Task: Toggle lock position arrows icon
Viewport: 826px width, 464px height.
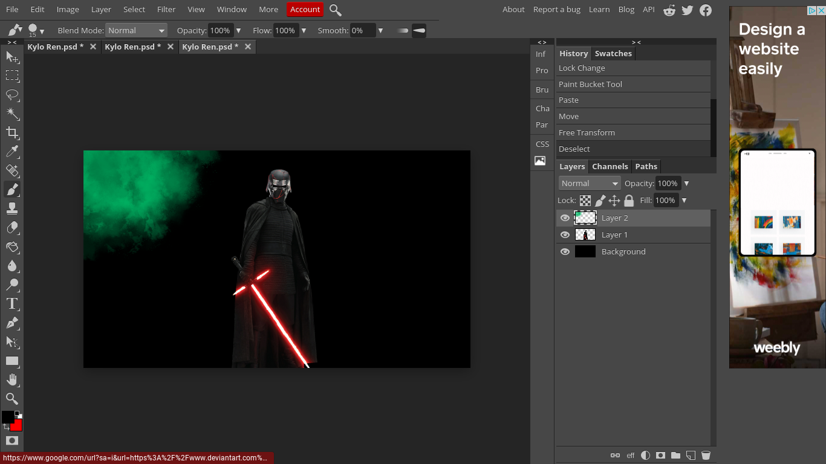Action: pyautogui.click(x=614, y=201)
